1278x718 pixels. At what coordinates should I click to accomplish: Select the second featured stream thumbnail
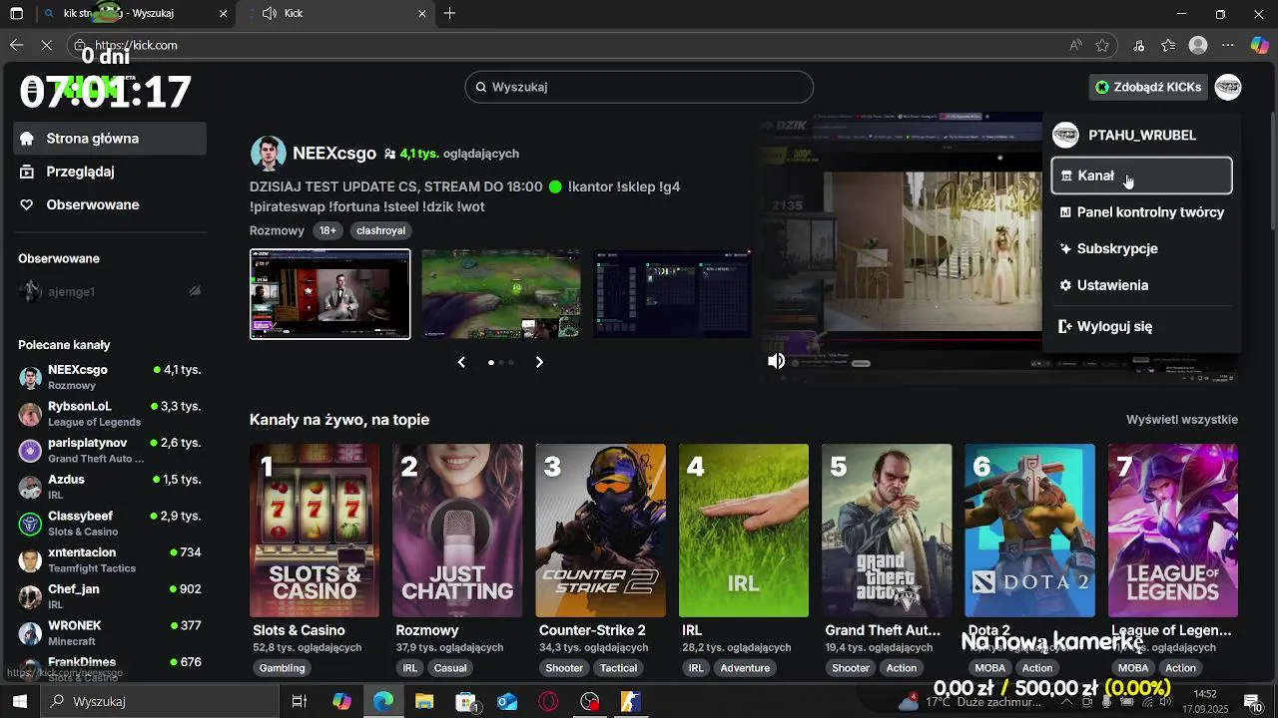[501, 294]
